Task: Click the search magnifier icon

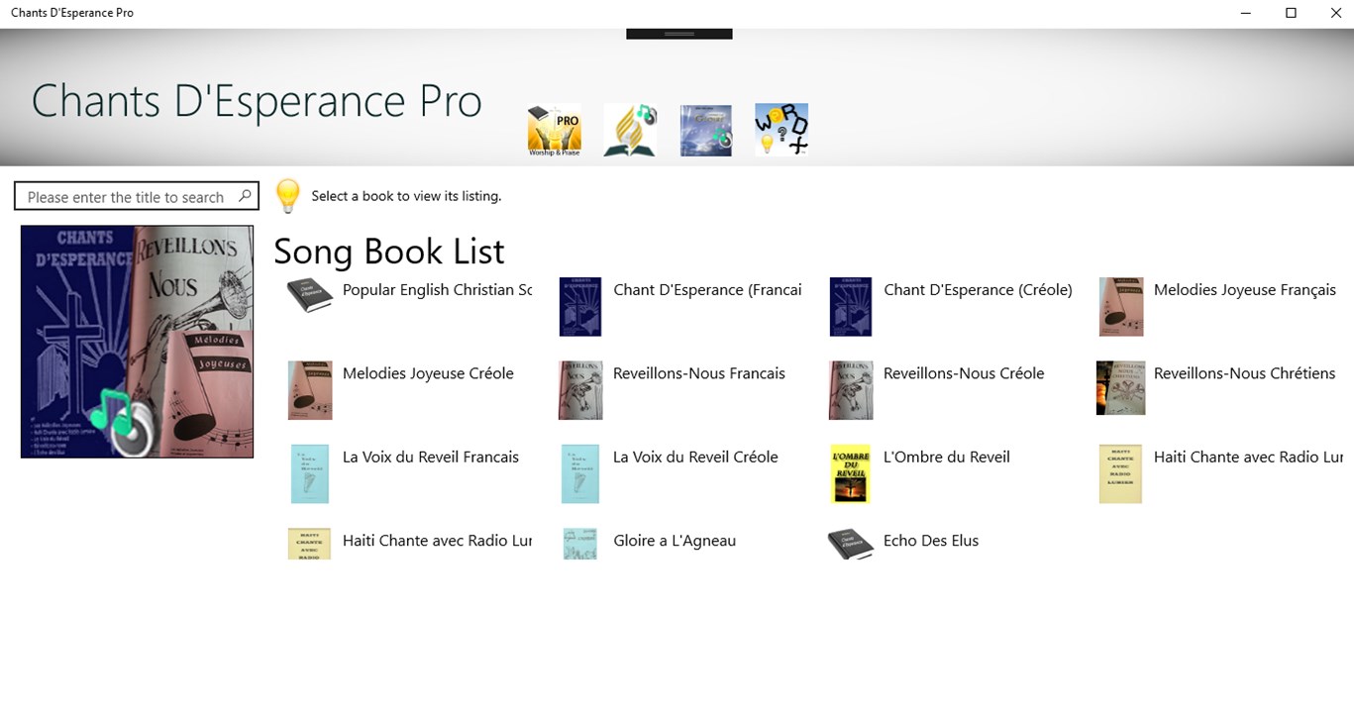Action: [244, 196]
